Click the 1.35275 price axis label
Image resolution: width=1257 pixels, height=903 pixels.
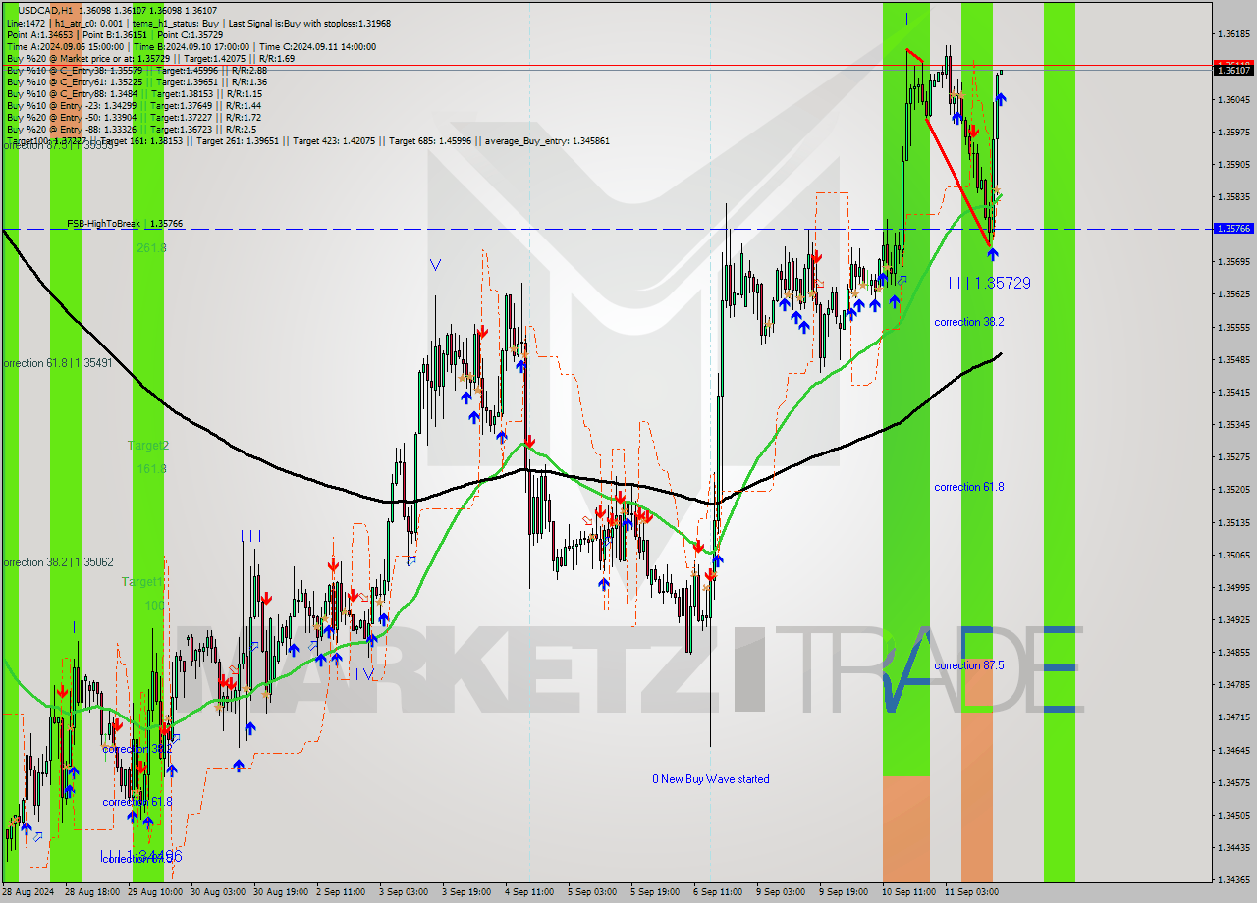1232,456
